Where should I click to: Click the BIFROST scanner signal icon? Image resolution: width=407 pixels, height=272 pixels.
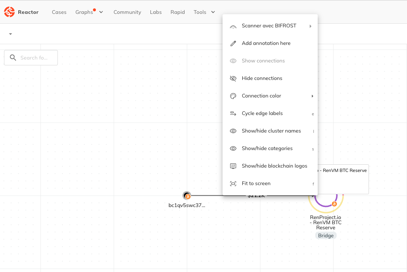point(233,26)
